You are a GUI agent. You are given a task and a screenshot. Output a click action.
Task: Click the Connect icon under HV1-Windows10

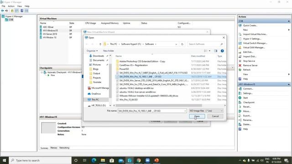coord(240,89)
